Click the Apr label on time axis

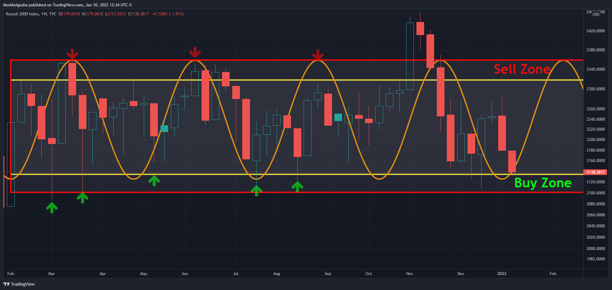pos(103,274)
